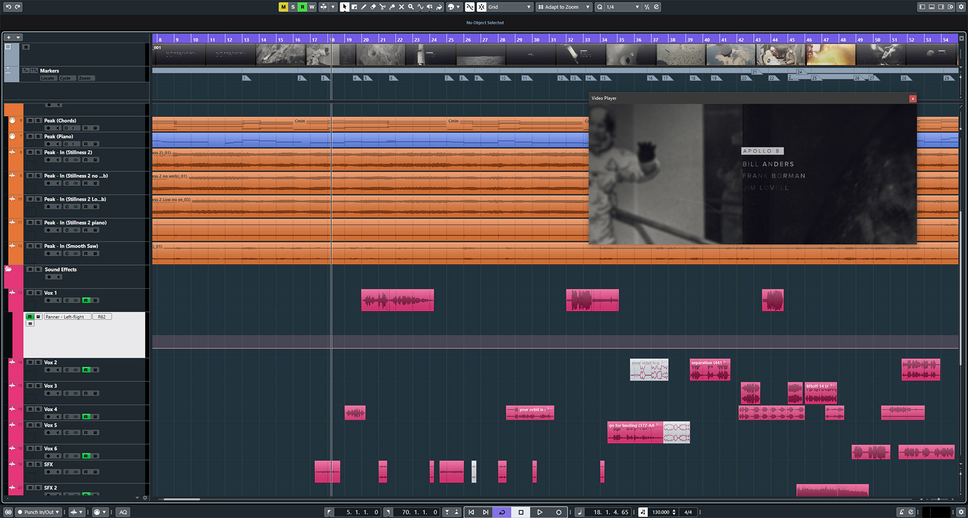Click the Cycle button on Markers track
This screenshot has width=968, height=518.
(x=65, y=78)
